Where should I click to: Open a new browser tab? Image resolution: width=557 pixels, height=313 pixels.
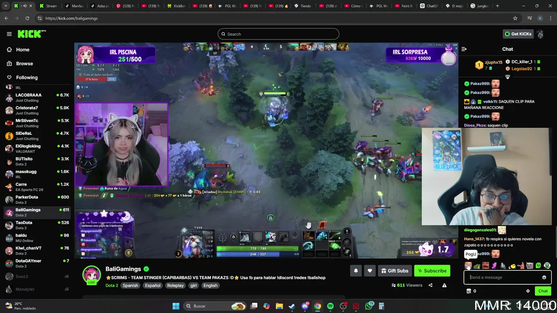coord(497,6)
